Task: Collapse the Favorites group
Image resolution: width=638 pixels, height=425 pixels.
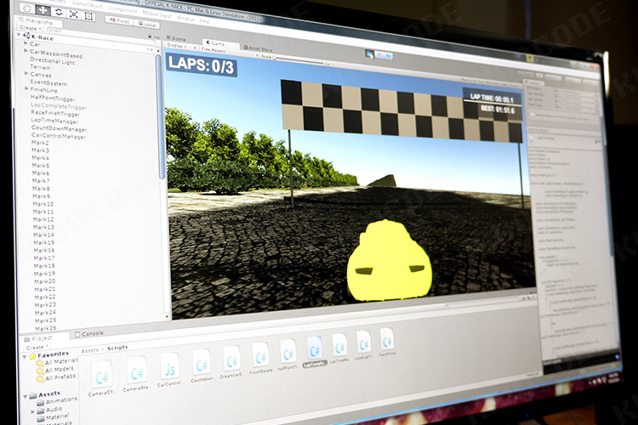Action: 25,357
